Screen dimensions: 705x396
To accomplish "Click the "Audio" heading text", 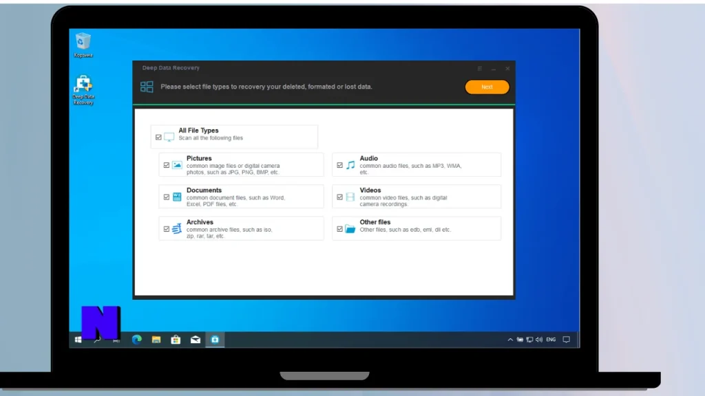I will 369,159.
